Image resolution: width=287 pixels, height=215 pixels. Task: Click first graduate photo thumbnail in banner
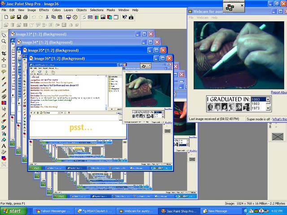point(210,107)
